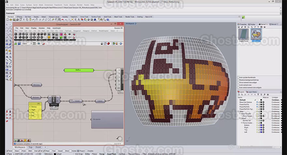Click the Grasshopper Open file icon

pyautogui.click(x=16, y=44)
